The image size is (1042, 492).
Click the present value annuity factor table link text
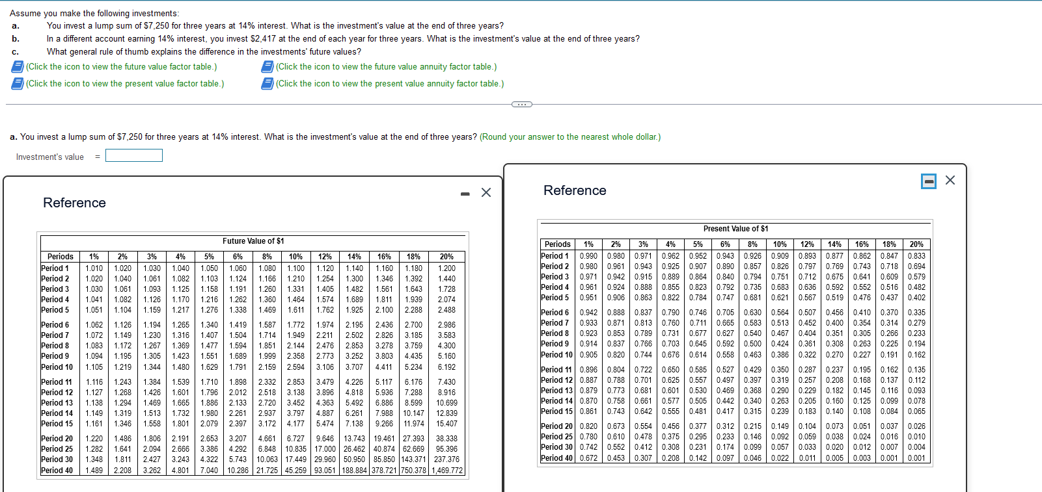tap(390, 84)
